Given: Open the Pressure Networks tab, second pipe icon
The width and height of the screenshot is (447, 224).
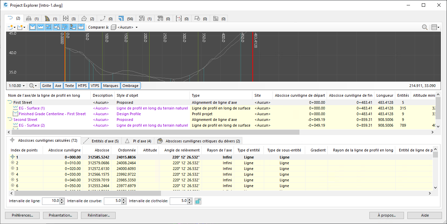Looking at the screenshot, I should [x=164, y=18].
